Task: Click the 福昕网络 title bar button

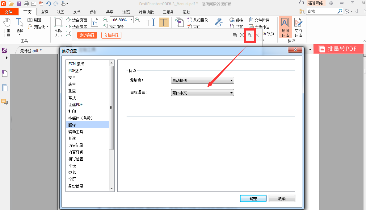Action: tap(315, 3)
